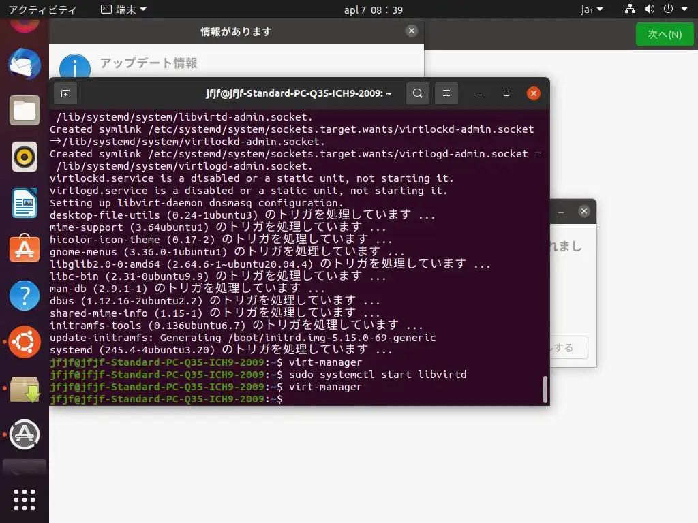Click the terminal title jfjf@jfjf-Standard-PC-Q35-ICH9-2009

point(299,93)
